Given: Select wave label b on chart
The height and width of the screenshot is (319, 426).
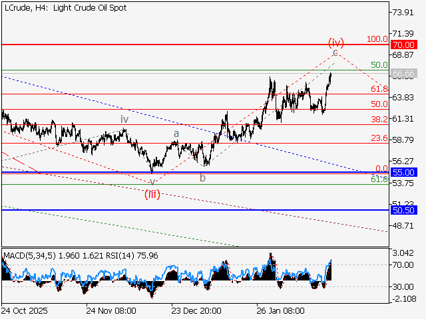Looking at the screenshot, I should [x=202, y=177].
